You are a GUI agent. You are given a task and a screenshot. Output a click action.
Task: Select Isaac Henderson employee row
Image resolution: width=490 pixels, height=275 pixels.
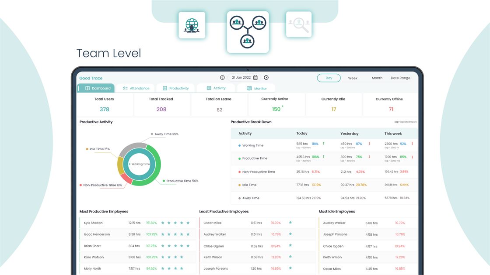coord(138,234)
